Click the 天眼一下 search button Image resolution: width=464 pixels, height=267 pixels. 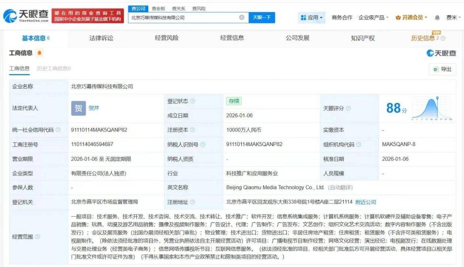pos(261,17)
